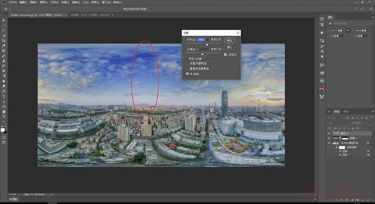Select the Lasso tool
The height and width of the screenshot is (204, 375).
[4, 31]
